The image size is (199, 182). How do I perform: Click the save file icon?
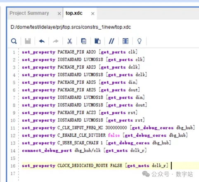pyautogui.click(x=28, y=41)
